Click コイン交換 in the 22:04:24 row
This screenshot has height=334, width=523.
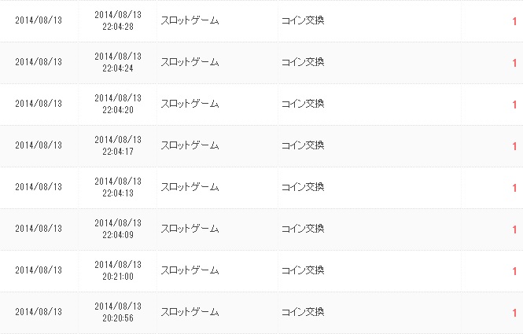(x=302, y=62)
